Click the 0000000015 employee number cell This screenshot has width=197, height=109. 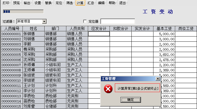(12, 106)
